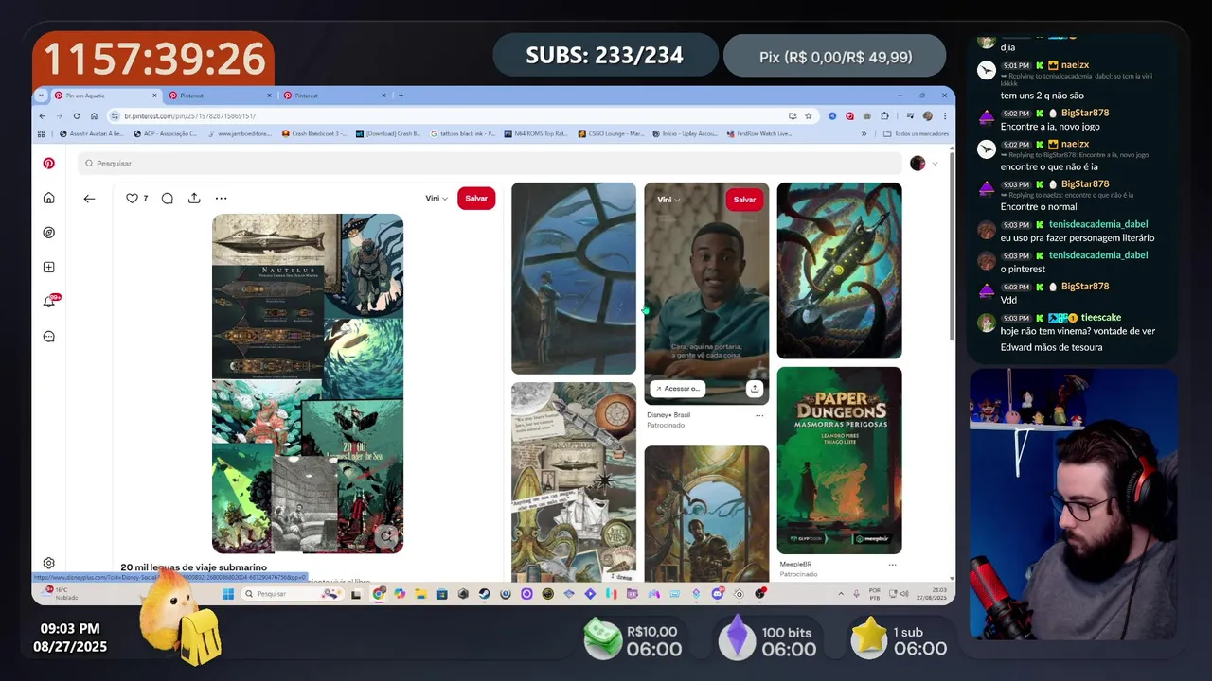Click the share icon on Disney+ ad pin

[x=755, y=389]
